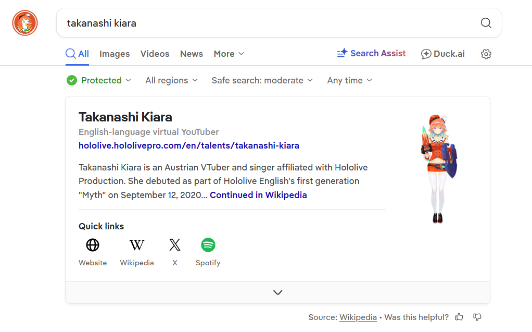Open the hololive.hololivepro.com talent link
Viewport: 532px width, 332px height.
pyautogui.click(x=188, y=145)
